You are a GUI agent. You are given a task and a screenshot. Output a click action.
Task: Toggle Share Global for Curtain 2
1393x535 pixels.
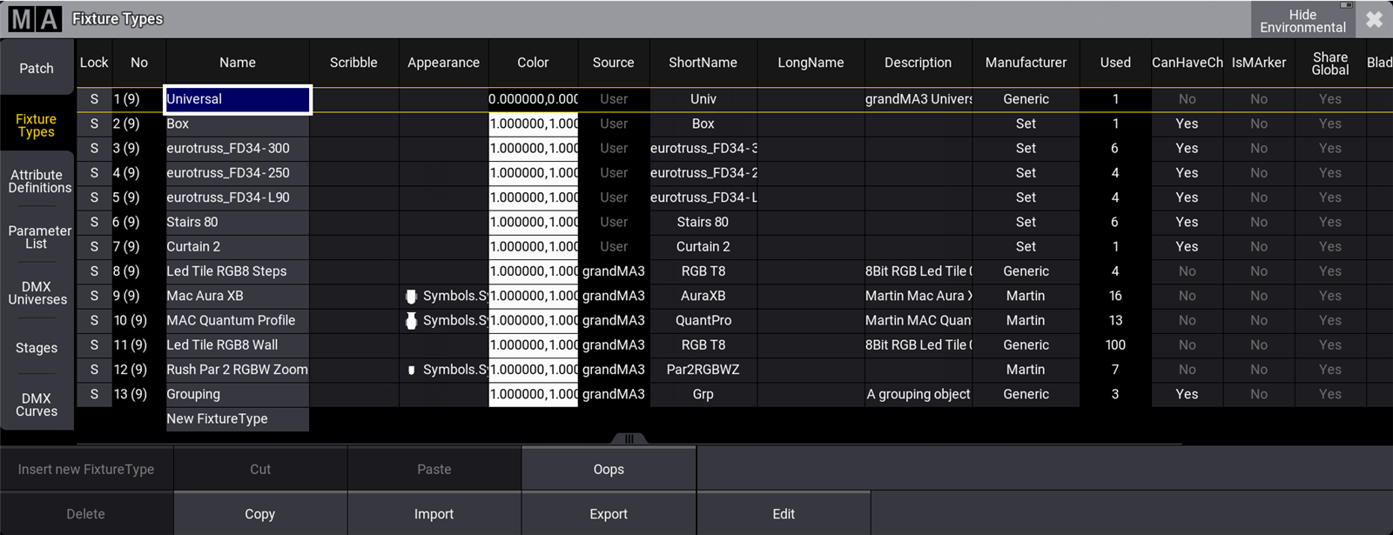[1330, 246]
